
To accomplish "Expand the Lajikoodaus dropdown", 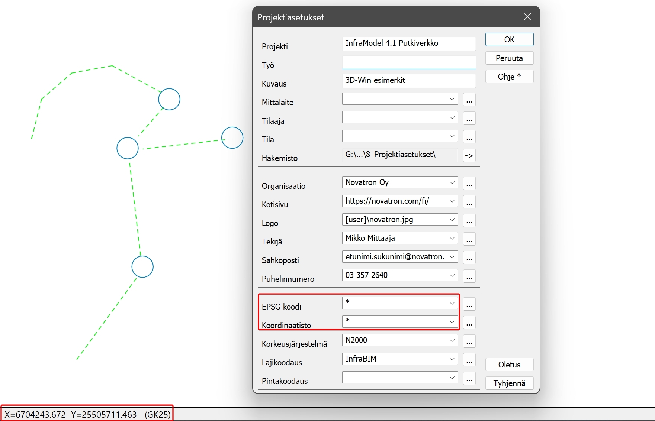I will [452, 359].
